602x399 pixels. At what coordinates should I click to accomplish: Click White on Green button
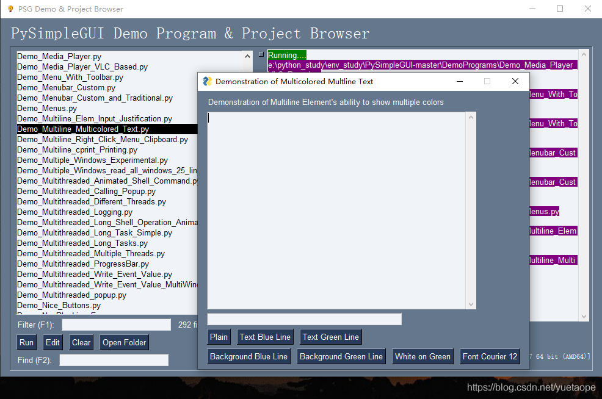(x=422, y=356)
